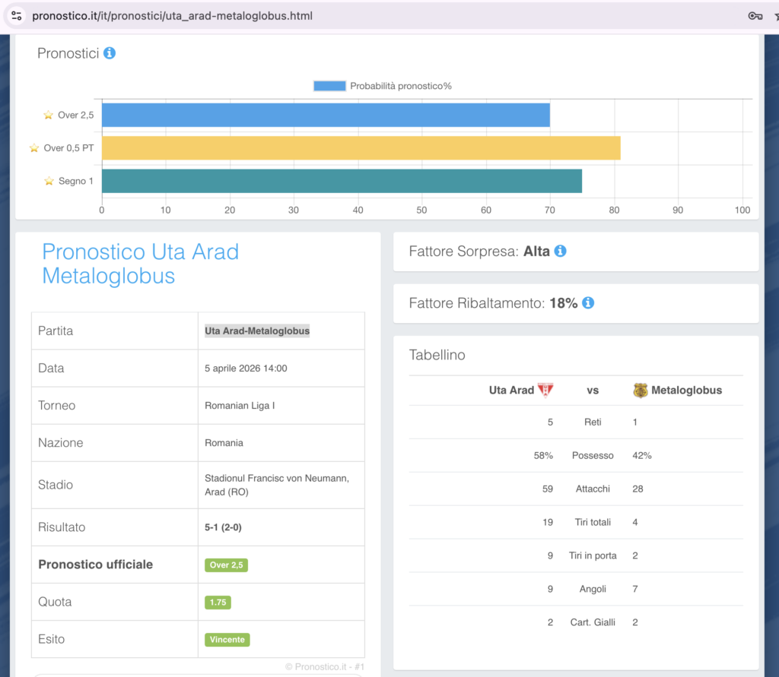Click the Metaloglobus team logo
The width and height of the screenshot is (779, 677).
point(641,390)
